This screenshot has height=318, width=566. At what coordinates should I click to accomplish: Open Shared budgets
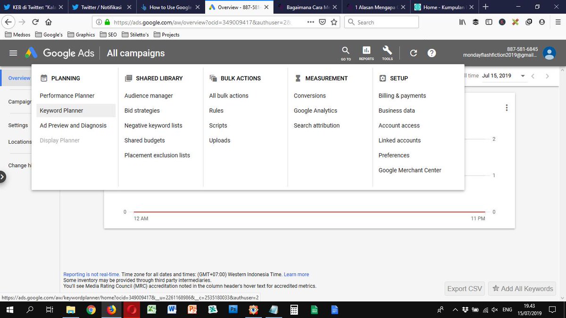coord(144,140)
